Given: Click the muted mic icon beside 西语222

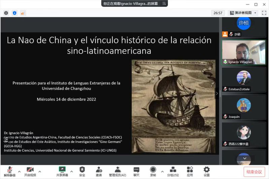Looking at the screenshot, I should pos(225,144).
